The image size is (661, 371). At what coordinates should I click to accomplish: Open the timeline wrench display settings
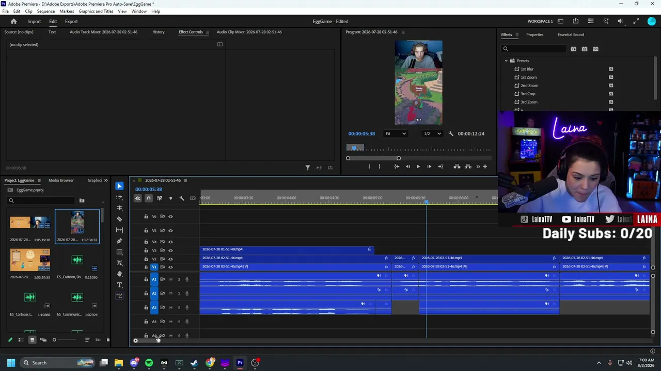[x=181, y=198]
